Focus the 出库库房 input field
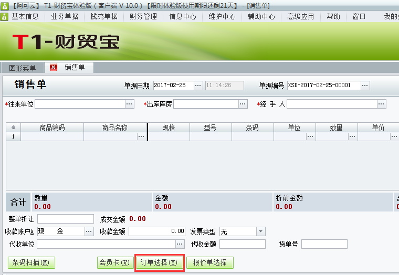Viewport: 399px width, 275px height. tap(206, 104)
